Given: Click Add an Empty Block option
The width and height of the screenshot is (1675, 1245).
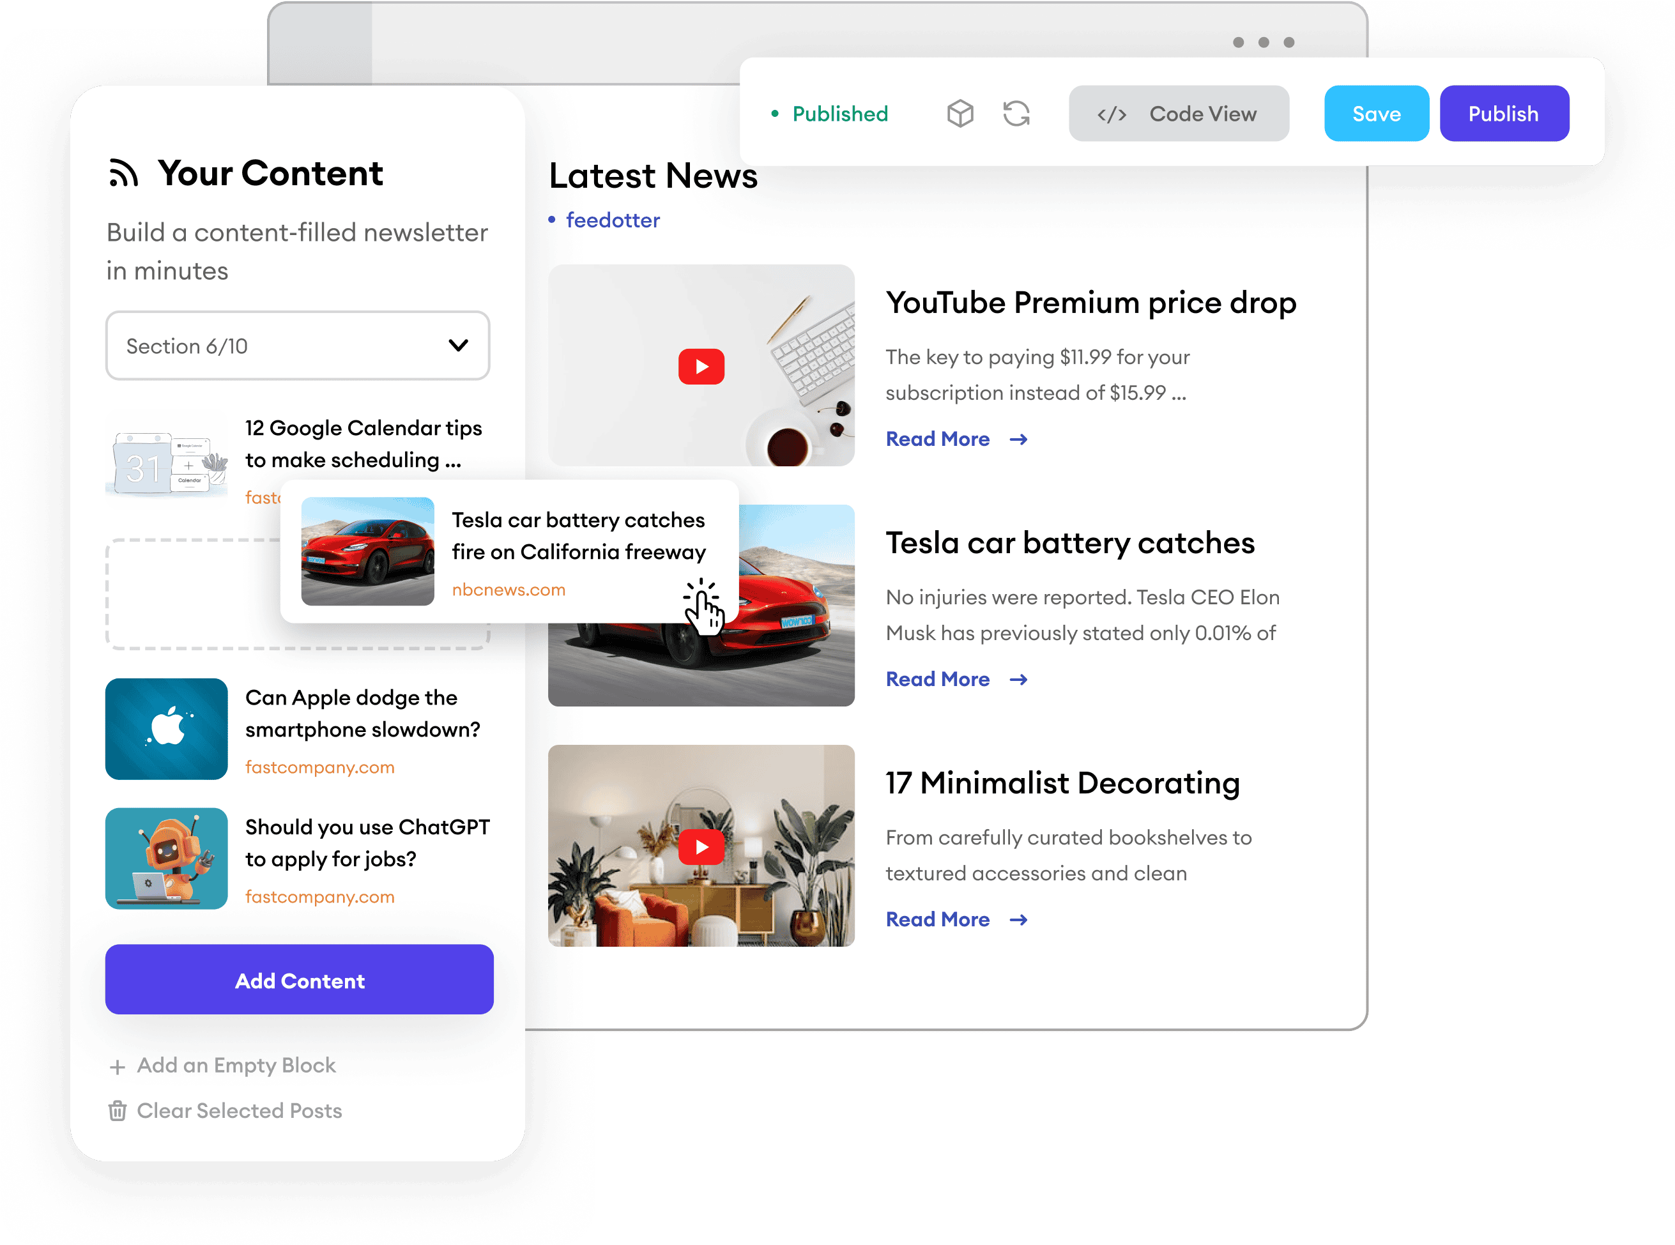Looking at the screenshot, I should 225,1064.
